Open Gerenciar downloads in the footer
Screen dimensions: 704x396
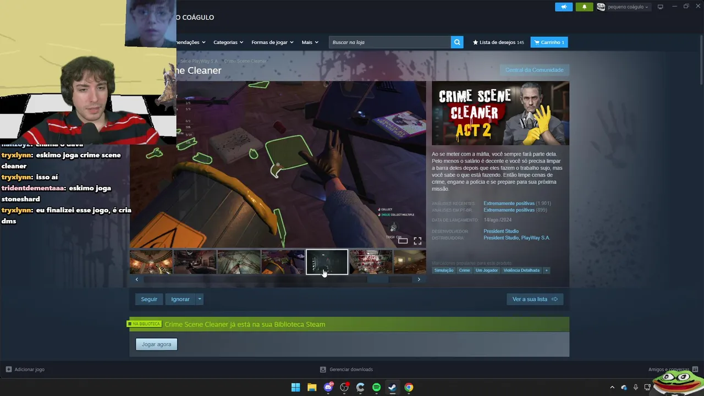click(346, 370)
